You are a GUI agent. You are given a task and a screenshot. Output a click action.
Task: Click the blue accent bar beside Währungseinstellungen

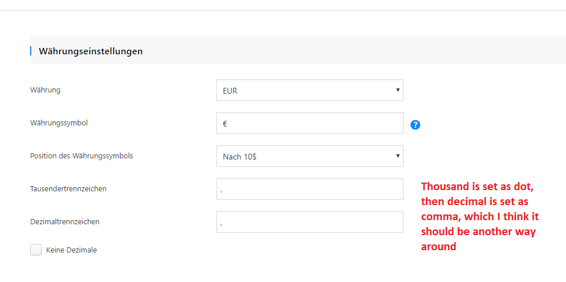(x=31, y=51)
